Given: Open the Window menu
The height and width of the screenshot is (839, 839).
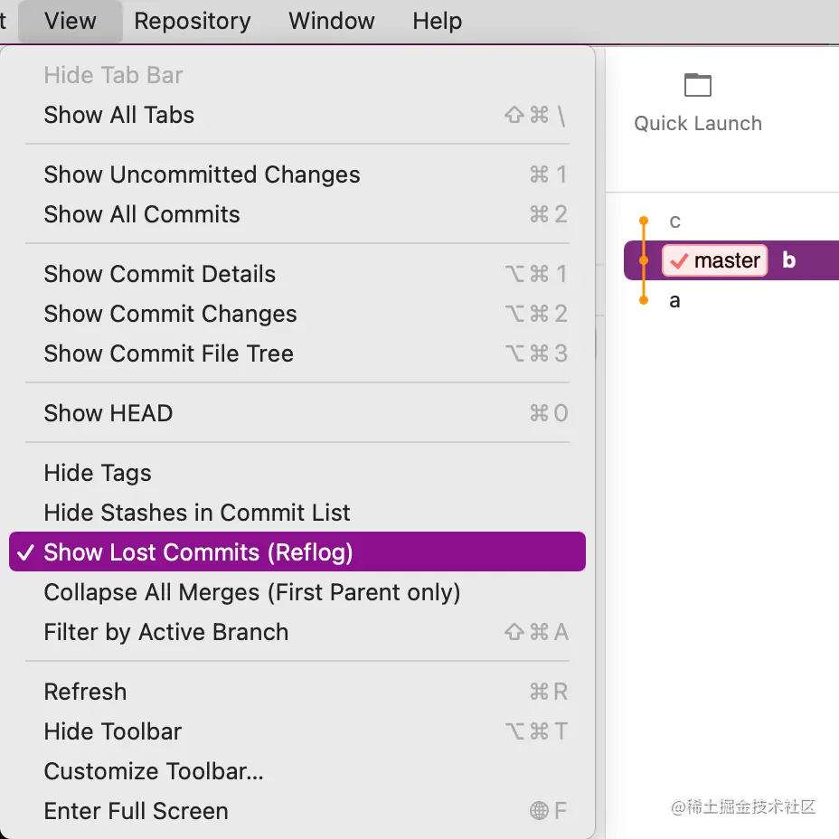Looking at the screenshot, I should (332, 21).
